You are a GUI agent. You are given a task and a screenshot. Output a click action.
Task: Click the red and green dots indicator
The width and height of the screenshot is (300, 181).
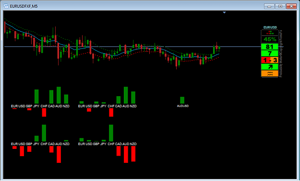[x=270, y=33]
